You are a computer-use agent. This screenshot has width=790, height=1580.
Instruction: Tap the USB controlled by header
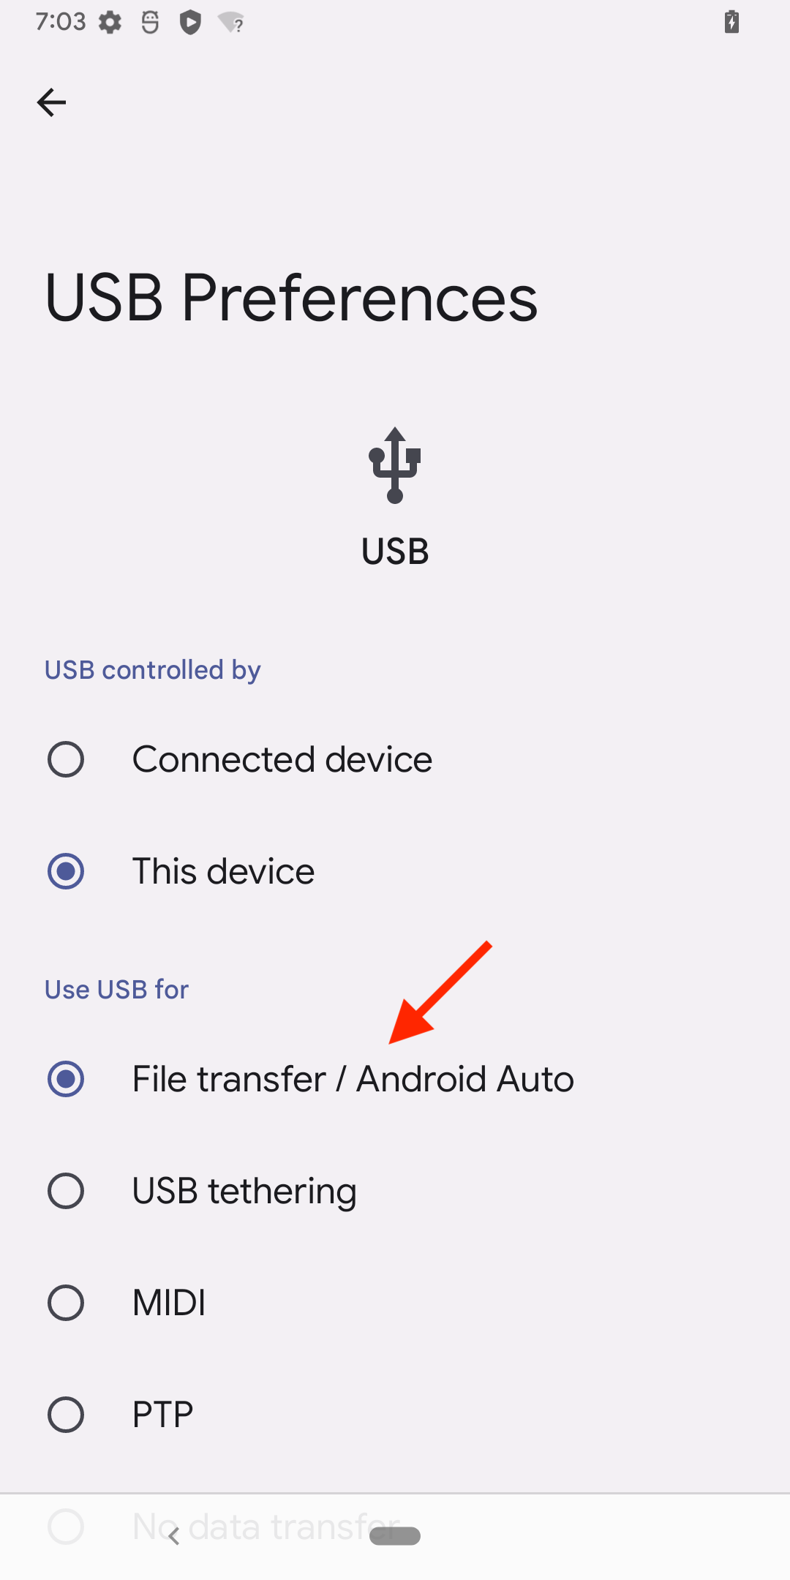coord(152,670)
